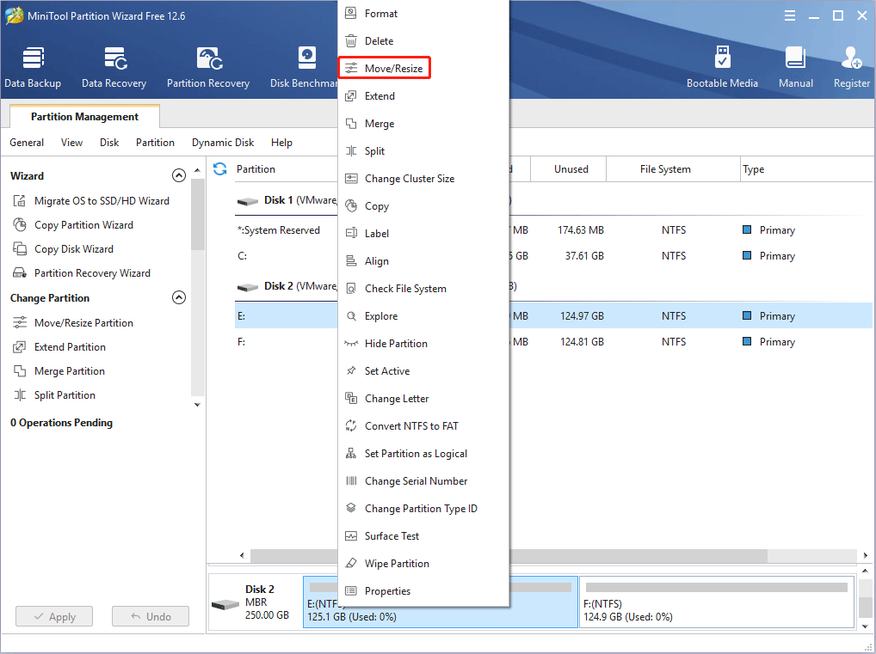876x654 pixels.
Task: Pick Split from the context menu
Action: click(423, 150)
